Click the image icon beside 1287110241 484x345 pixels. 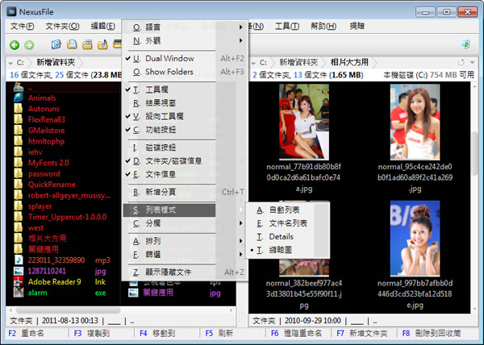[x=19, y=271]
